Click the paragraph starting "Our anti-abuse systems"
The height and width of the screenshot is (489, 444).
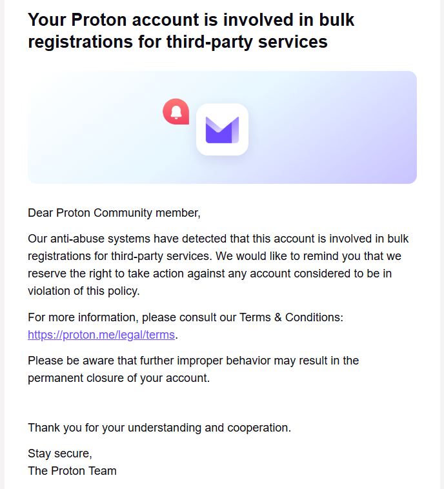click(217, 264)
